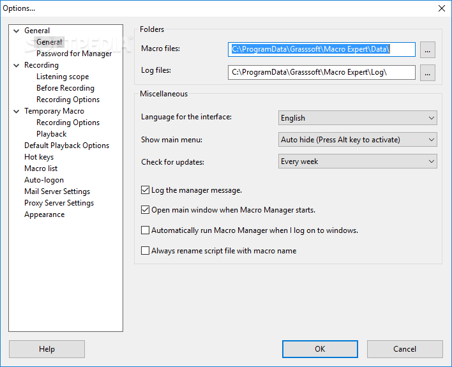
Task: Click the Temporary Macro tree label
Action: 54,111
